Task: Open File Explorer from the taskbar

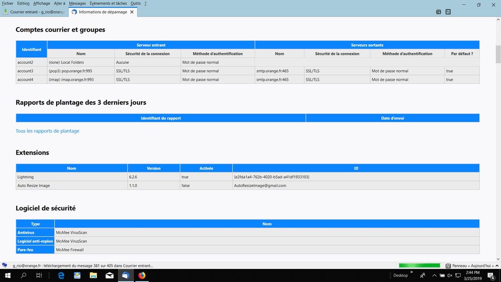Action: (x=93, y=275)
